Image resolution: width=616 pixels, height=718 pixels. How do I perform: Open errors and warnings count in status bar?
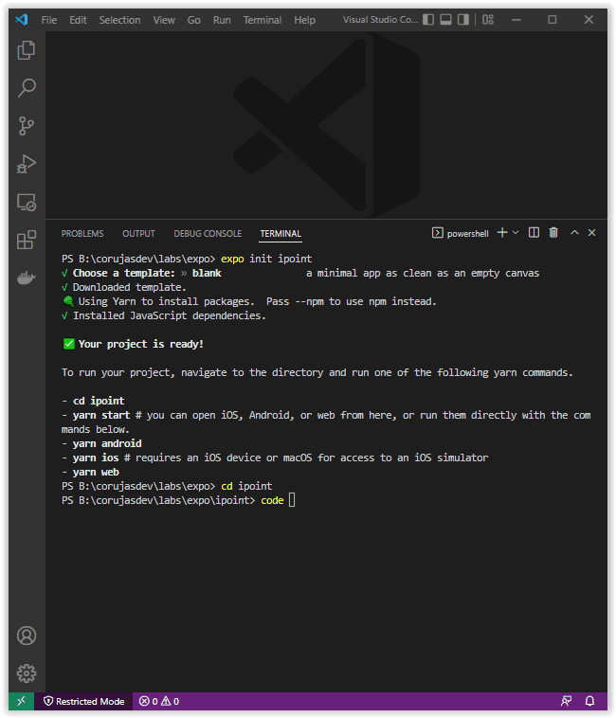click(x=159, y=701)
